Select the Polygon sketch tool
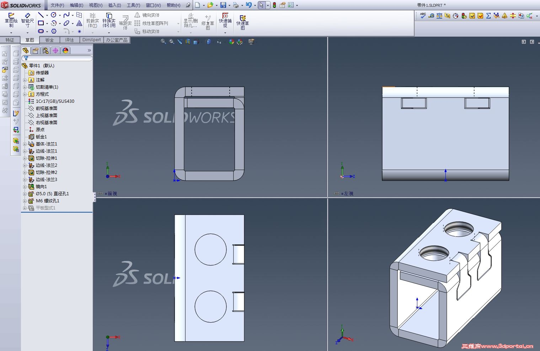 54,31
